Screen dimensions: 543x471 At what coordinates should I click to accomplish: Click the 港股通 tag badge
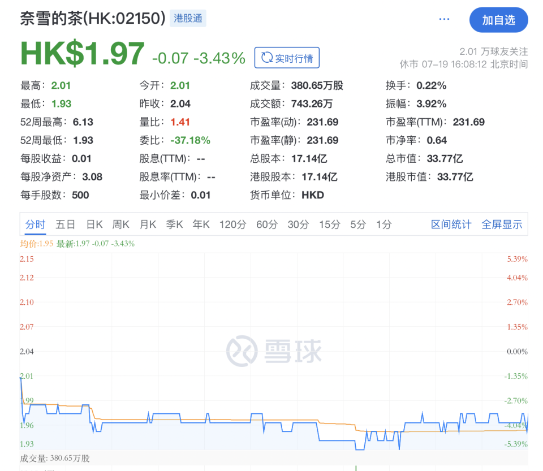(188, 18)
